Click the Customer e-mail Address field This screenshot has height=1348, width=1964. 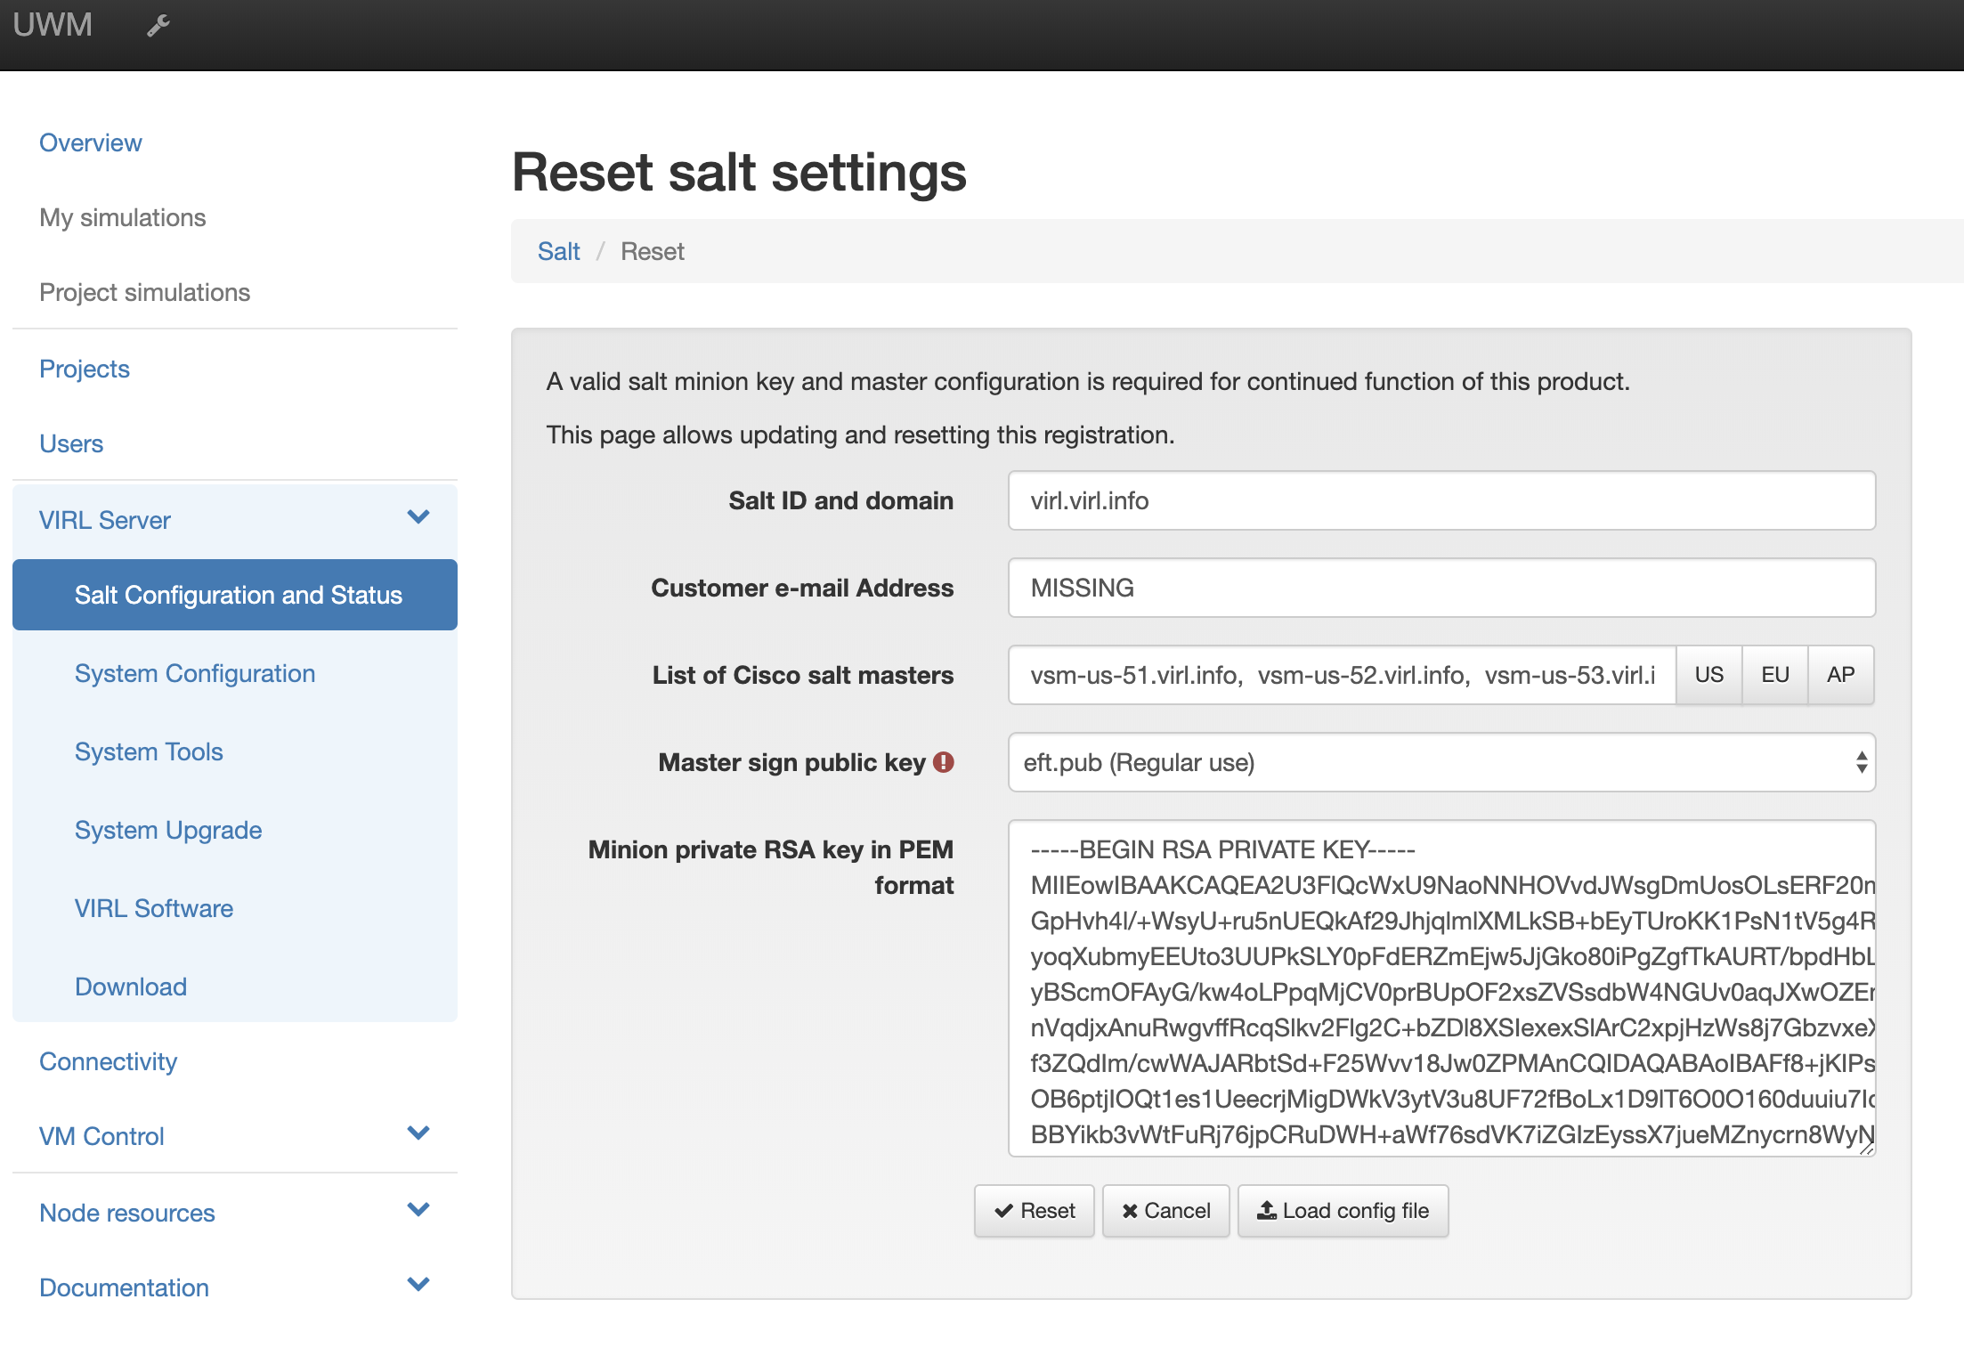[1441, 588]
